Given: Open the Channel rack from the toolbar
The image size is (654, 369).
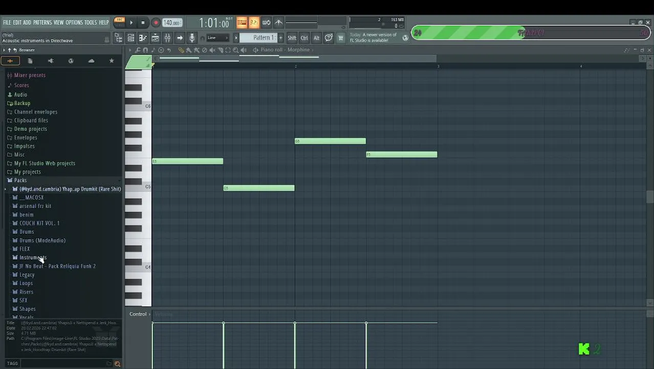Looking at the screenshot, I should pos(130,38).
